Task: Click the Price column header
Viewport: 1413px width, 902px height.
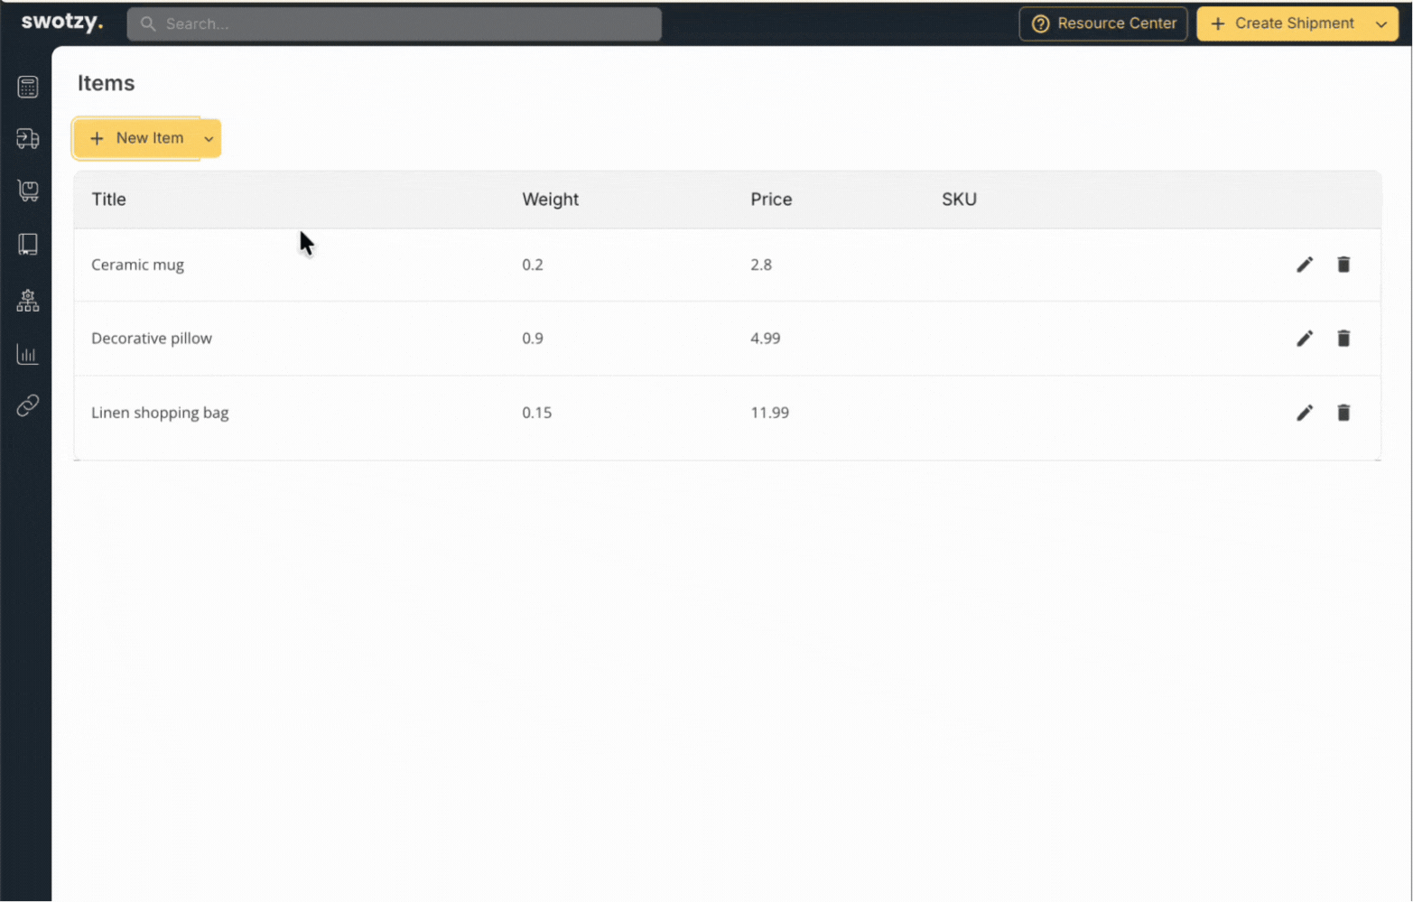Action: click(771, 199)
